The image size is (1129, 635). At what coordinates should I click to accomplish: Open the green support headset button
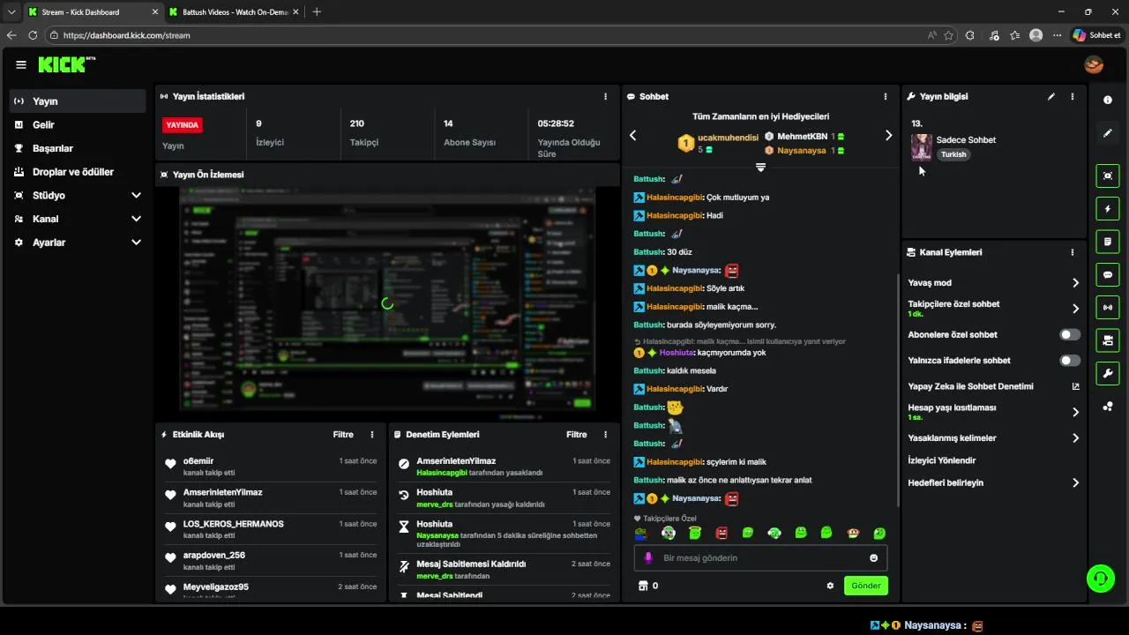click(1101, 579)
